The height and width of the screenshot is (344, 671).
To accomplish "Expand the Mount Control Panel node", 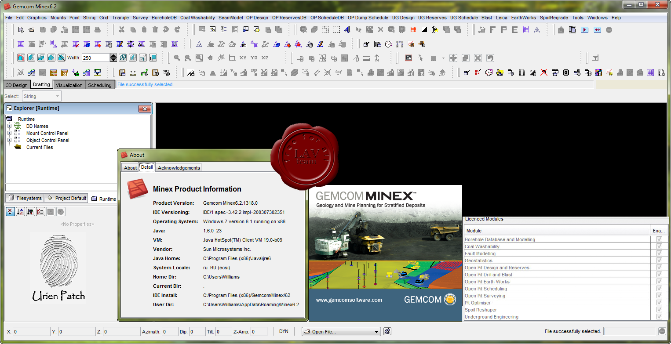I will coord(9,133).
